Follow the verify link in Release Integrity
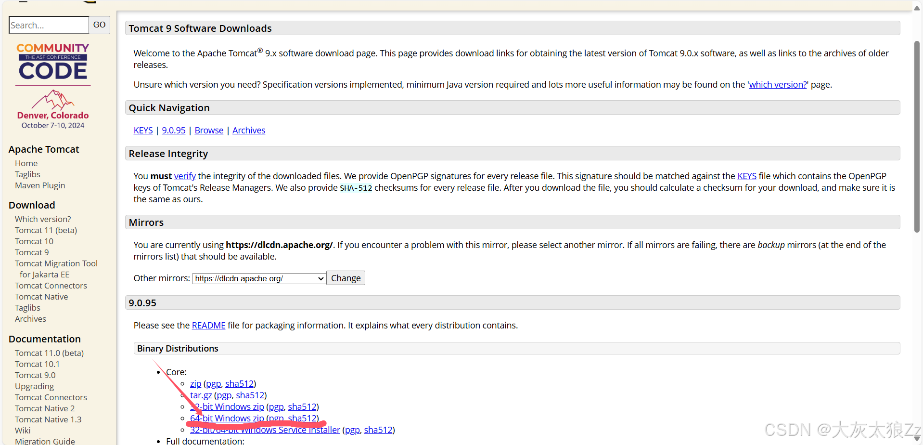The width and height of the screenshot is (923, 445). [185, 176]
